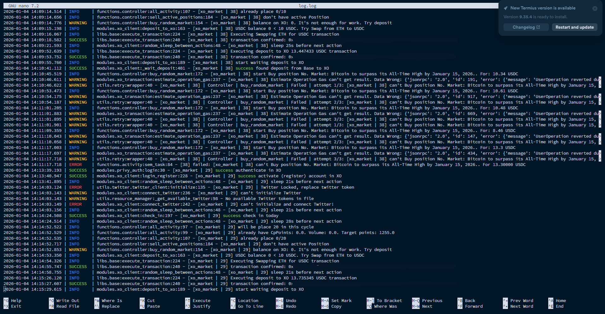
Task: Click the rocket icon in update notice
Action: [x=506, y=8]
